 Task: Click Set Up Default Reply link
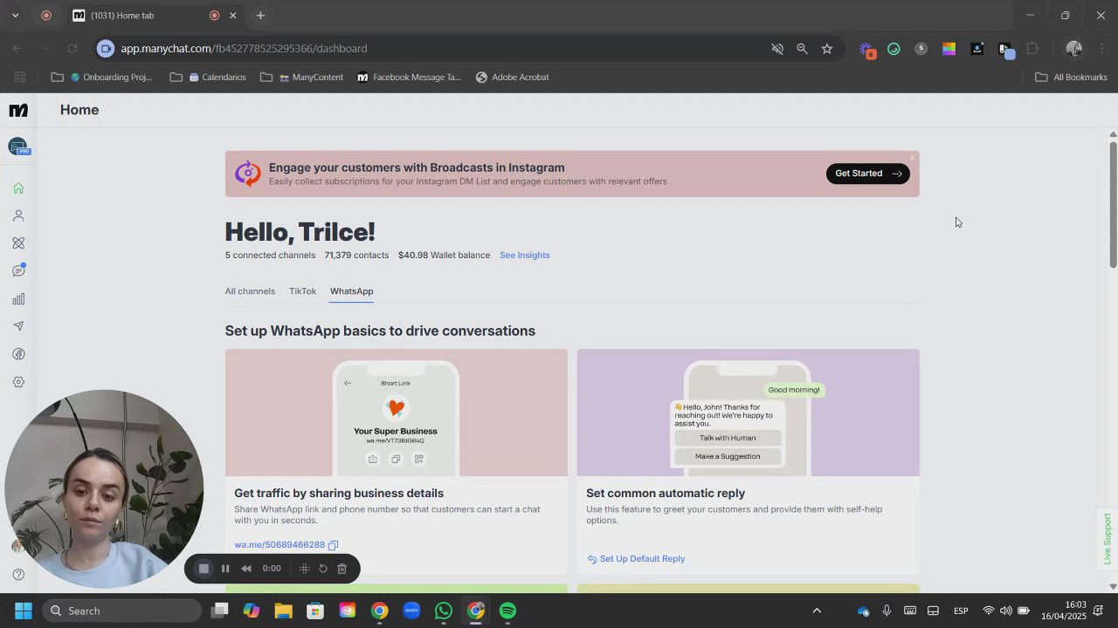click(x=636, y=559)
